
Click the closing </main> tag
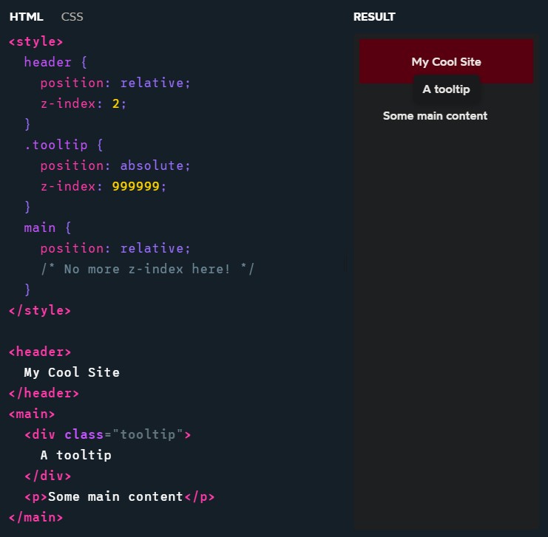click(35, 517)
